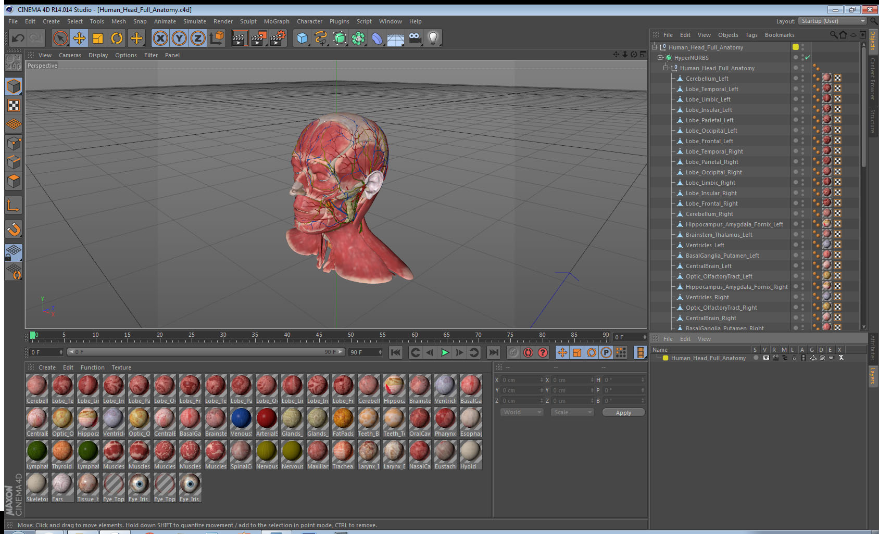Image resolution: width=879 pixels, height=534 pixels.
Task: Open the Object Manager Tags menu
Action: coord(751,35)
